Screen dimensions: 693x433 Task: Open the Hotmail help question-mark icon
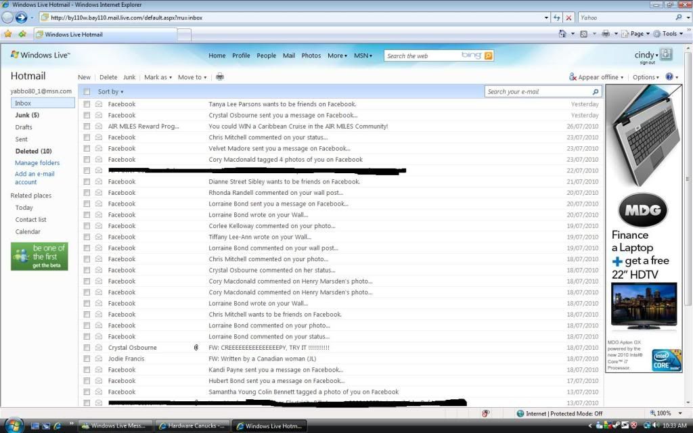[x=669, y=77]
